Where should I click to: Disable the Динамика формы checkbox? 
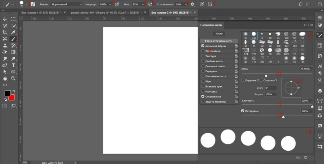(x=203, y=46)
